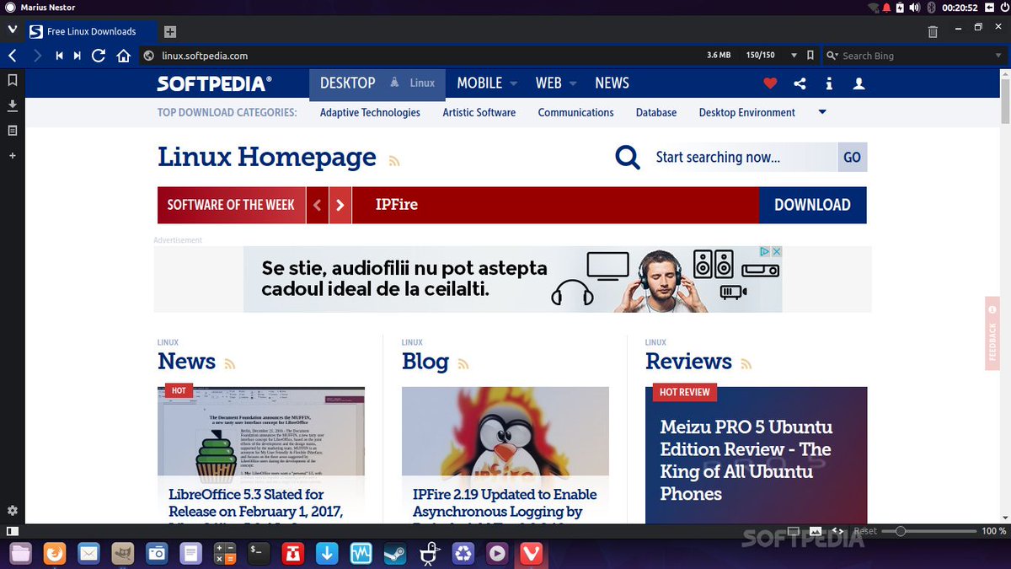Click the Search Bing field

pos(914,56)
